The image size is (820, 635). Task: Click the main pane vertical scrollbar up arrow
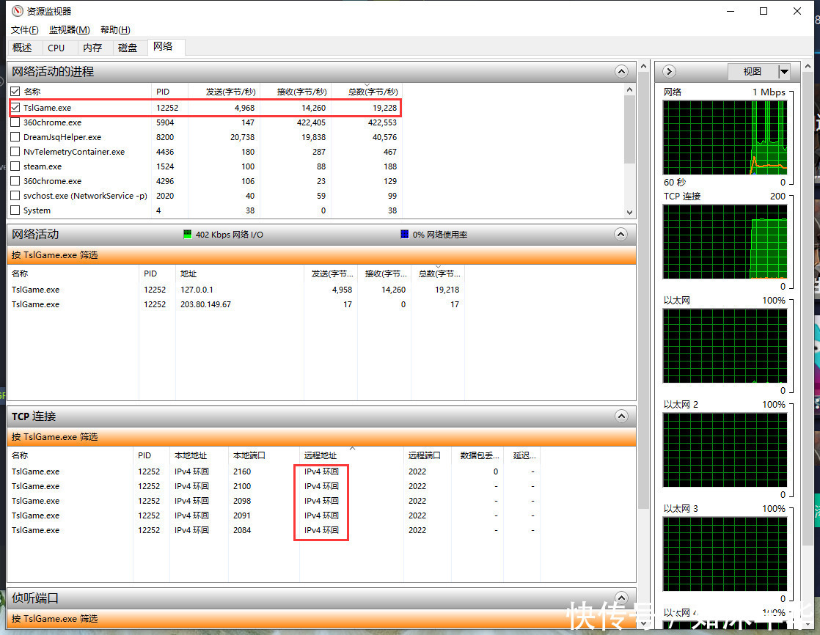tap(644, 67)
